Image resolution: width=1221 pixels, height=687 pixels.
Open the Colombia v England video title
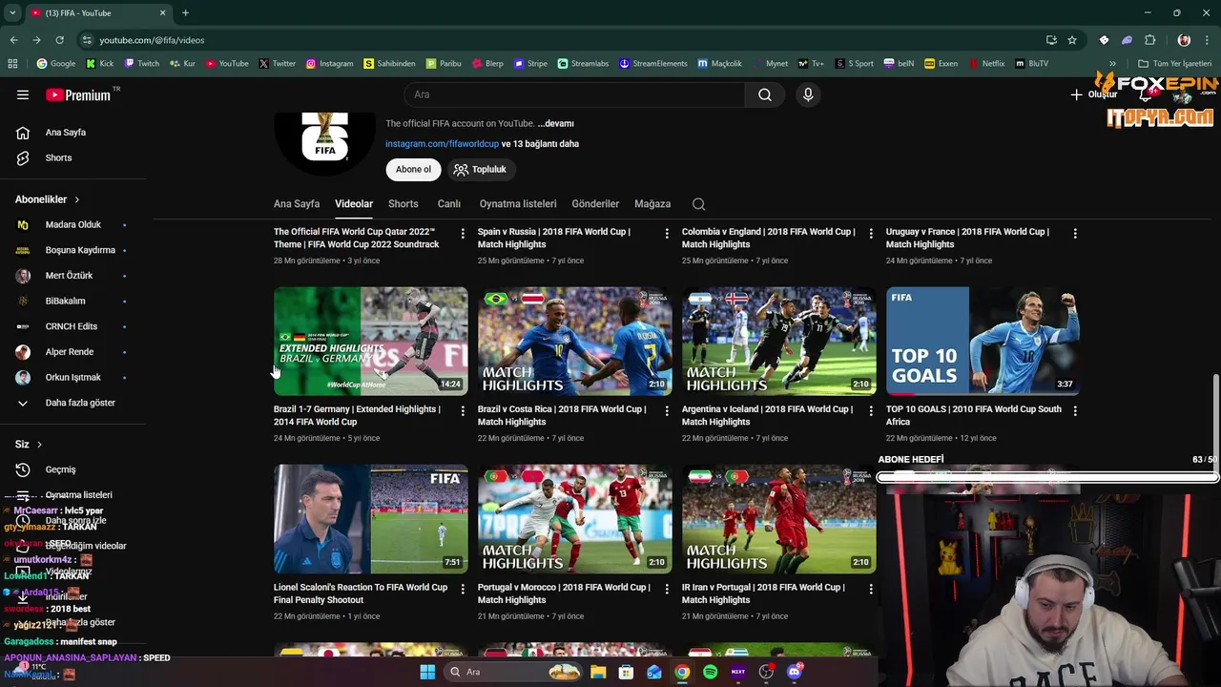click(768, 239)
